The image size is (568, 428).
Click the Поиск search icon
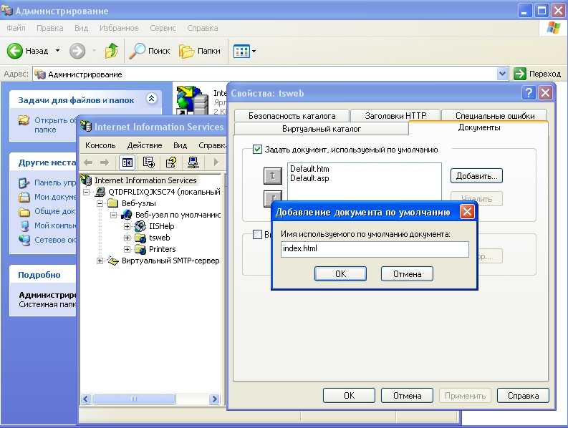pos(150,51)
